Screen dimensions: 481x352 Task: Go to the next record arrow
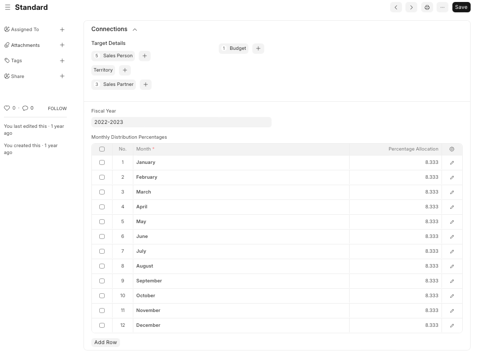click(411, 7)
